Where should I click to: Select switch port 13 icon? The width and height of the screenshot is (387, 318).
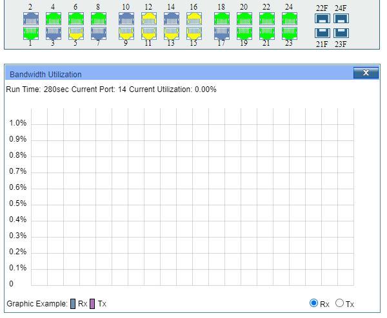point(172,33)
